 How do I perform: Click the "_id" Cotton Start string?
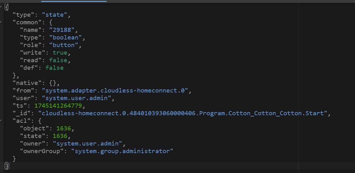[x=182, y=113]
